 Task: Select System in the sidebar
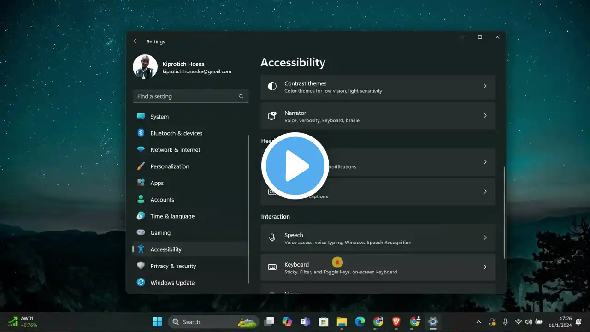[x=159, y=117]
